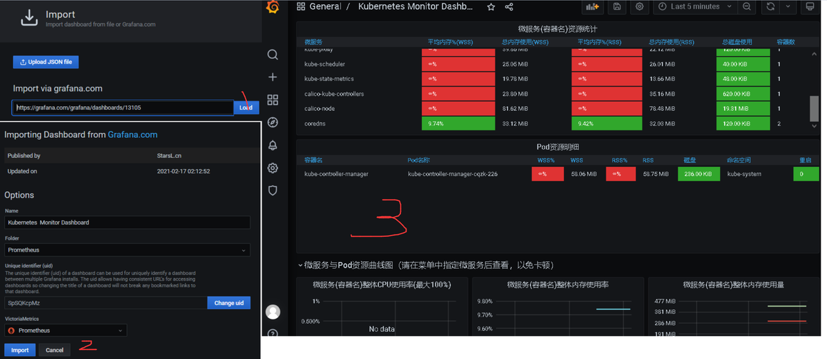This screenshot has width=827, height=359.
Task: Click the Import button
Action: tap(20, 350)
